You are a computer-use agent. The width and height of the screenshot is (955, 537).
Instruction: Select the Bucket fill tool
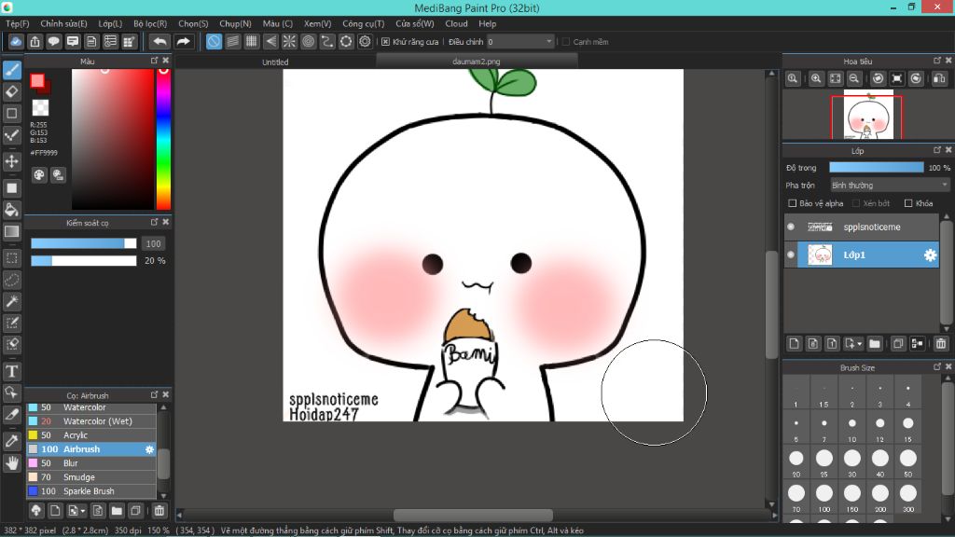pos(12,210)
